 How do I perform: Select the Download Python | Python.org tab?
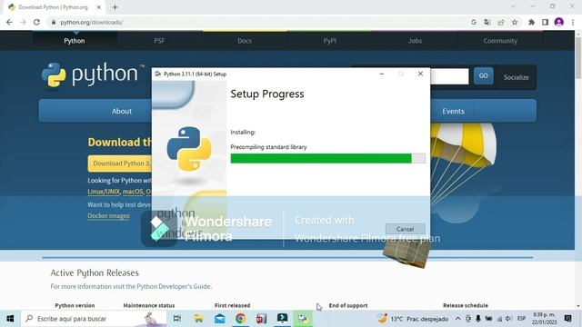[53, 7]
